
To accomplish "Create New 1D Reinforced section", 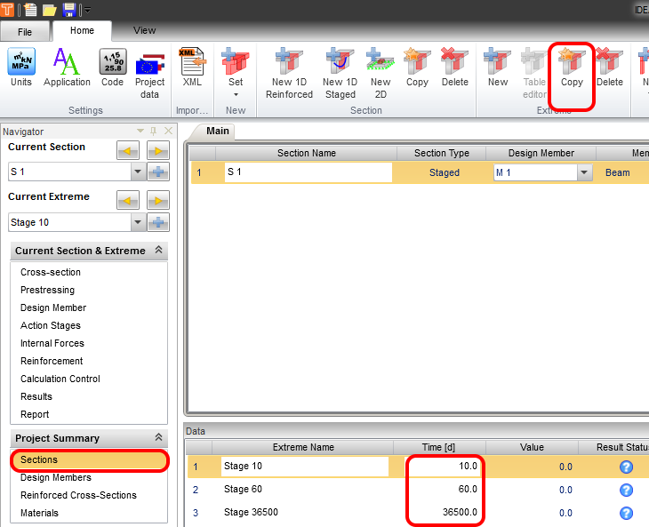I will point(289,74).
